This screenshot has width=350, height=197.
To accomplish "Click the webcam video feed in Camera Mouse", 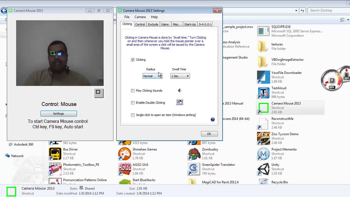I will click(60, 53).
